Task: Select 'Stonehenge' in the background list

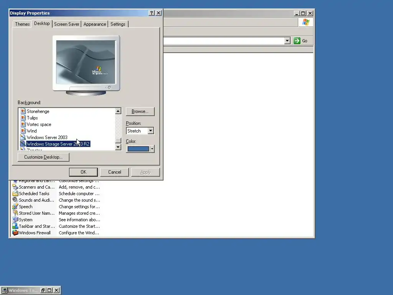Action: click(x=38, y=111)
